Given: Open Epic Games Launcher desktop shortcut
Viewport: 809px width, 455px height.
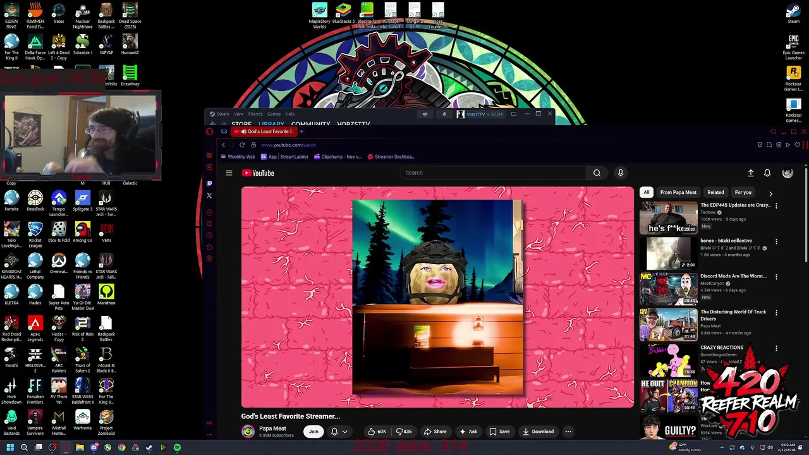Looking at the screenshot, I should click(x=793, y=47).
